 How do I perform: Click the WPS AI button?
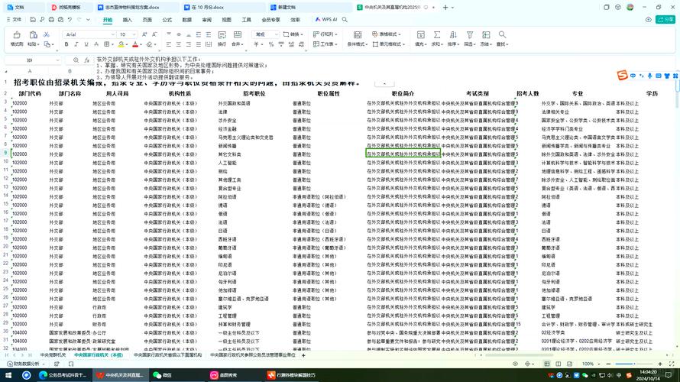tap(326, 20)
